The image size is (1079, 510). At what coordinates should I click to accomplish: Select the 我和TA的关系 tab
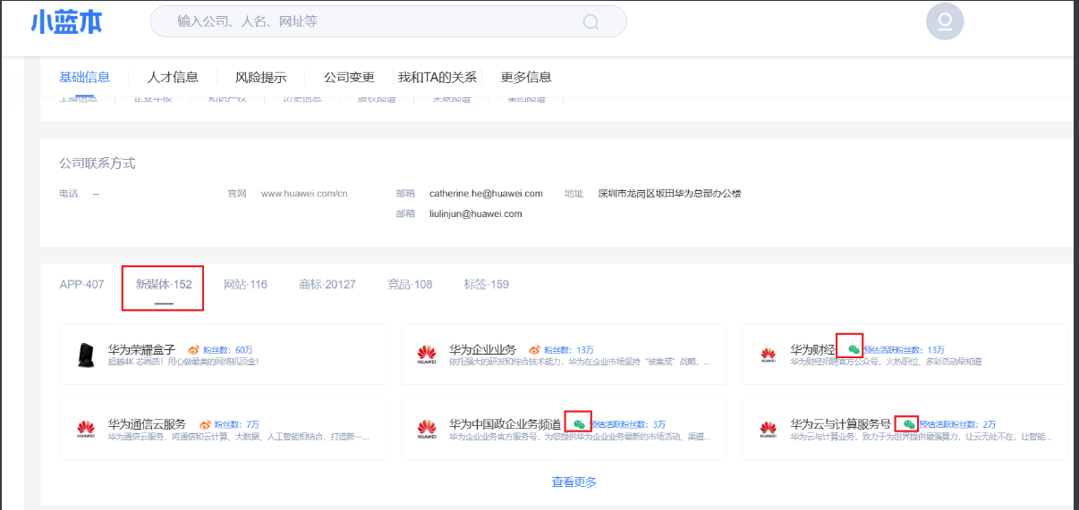coord(438,78)
